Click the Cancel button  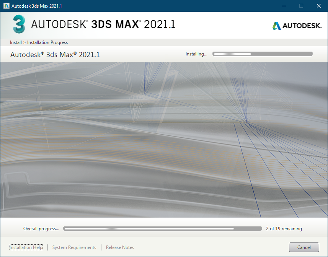point(304,247)
